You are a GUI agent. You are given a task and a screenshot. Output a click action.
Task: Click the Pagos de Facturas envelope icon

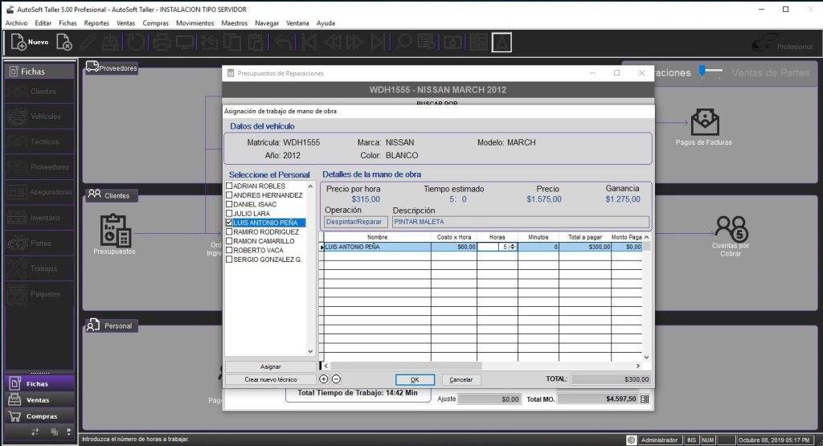705,122
